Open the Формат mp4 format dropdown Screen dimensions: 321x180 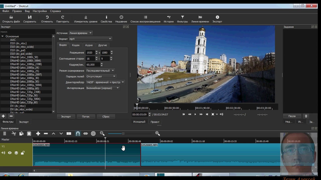[x=90, y=39]
